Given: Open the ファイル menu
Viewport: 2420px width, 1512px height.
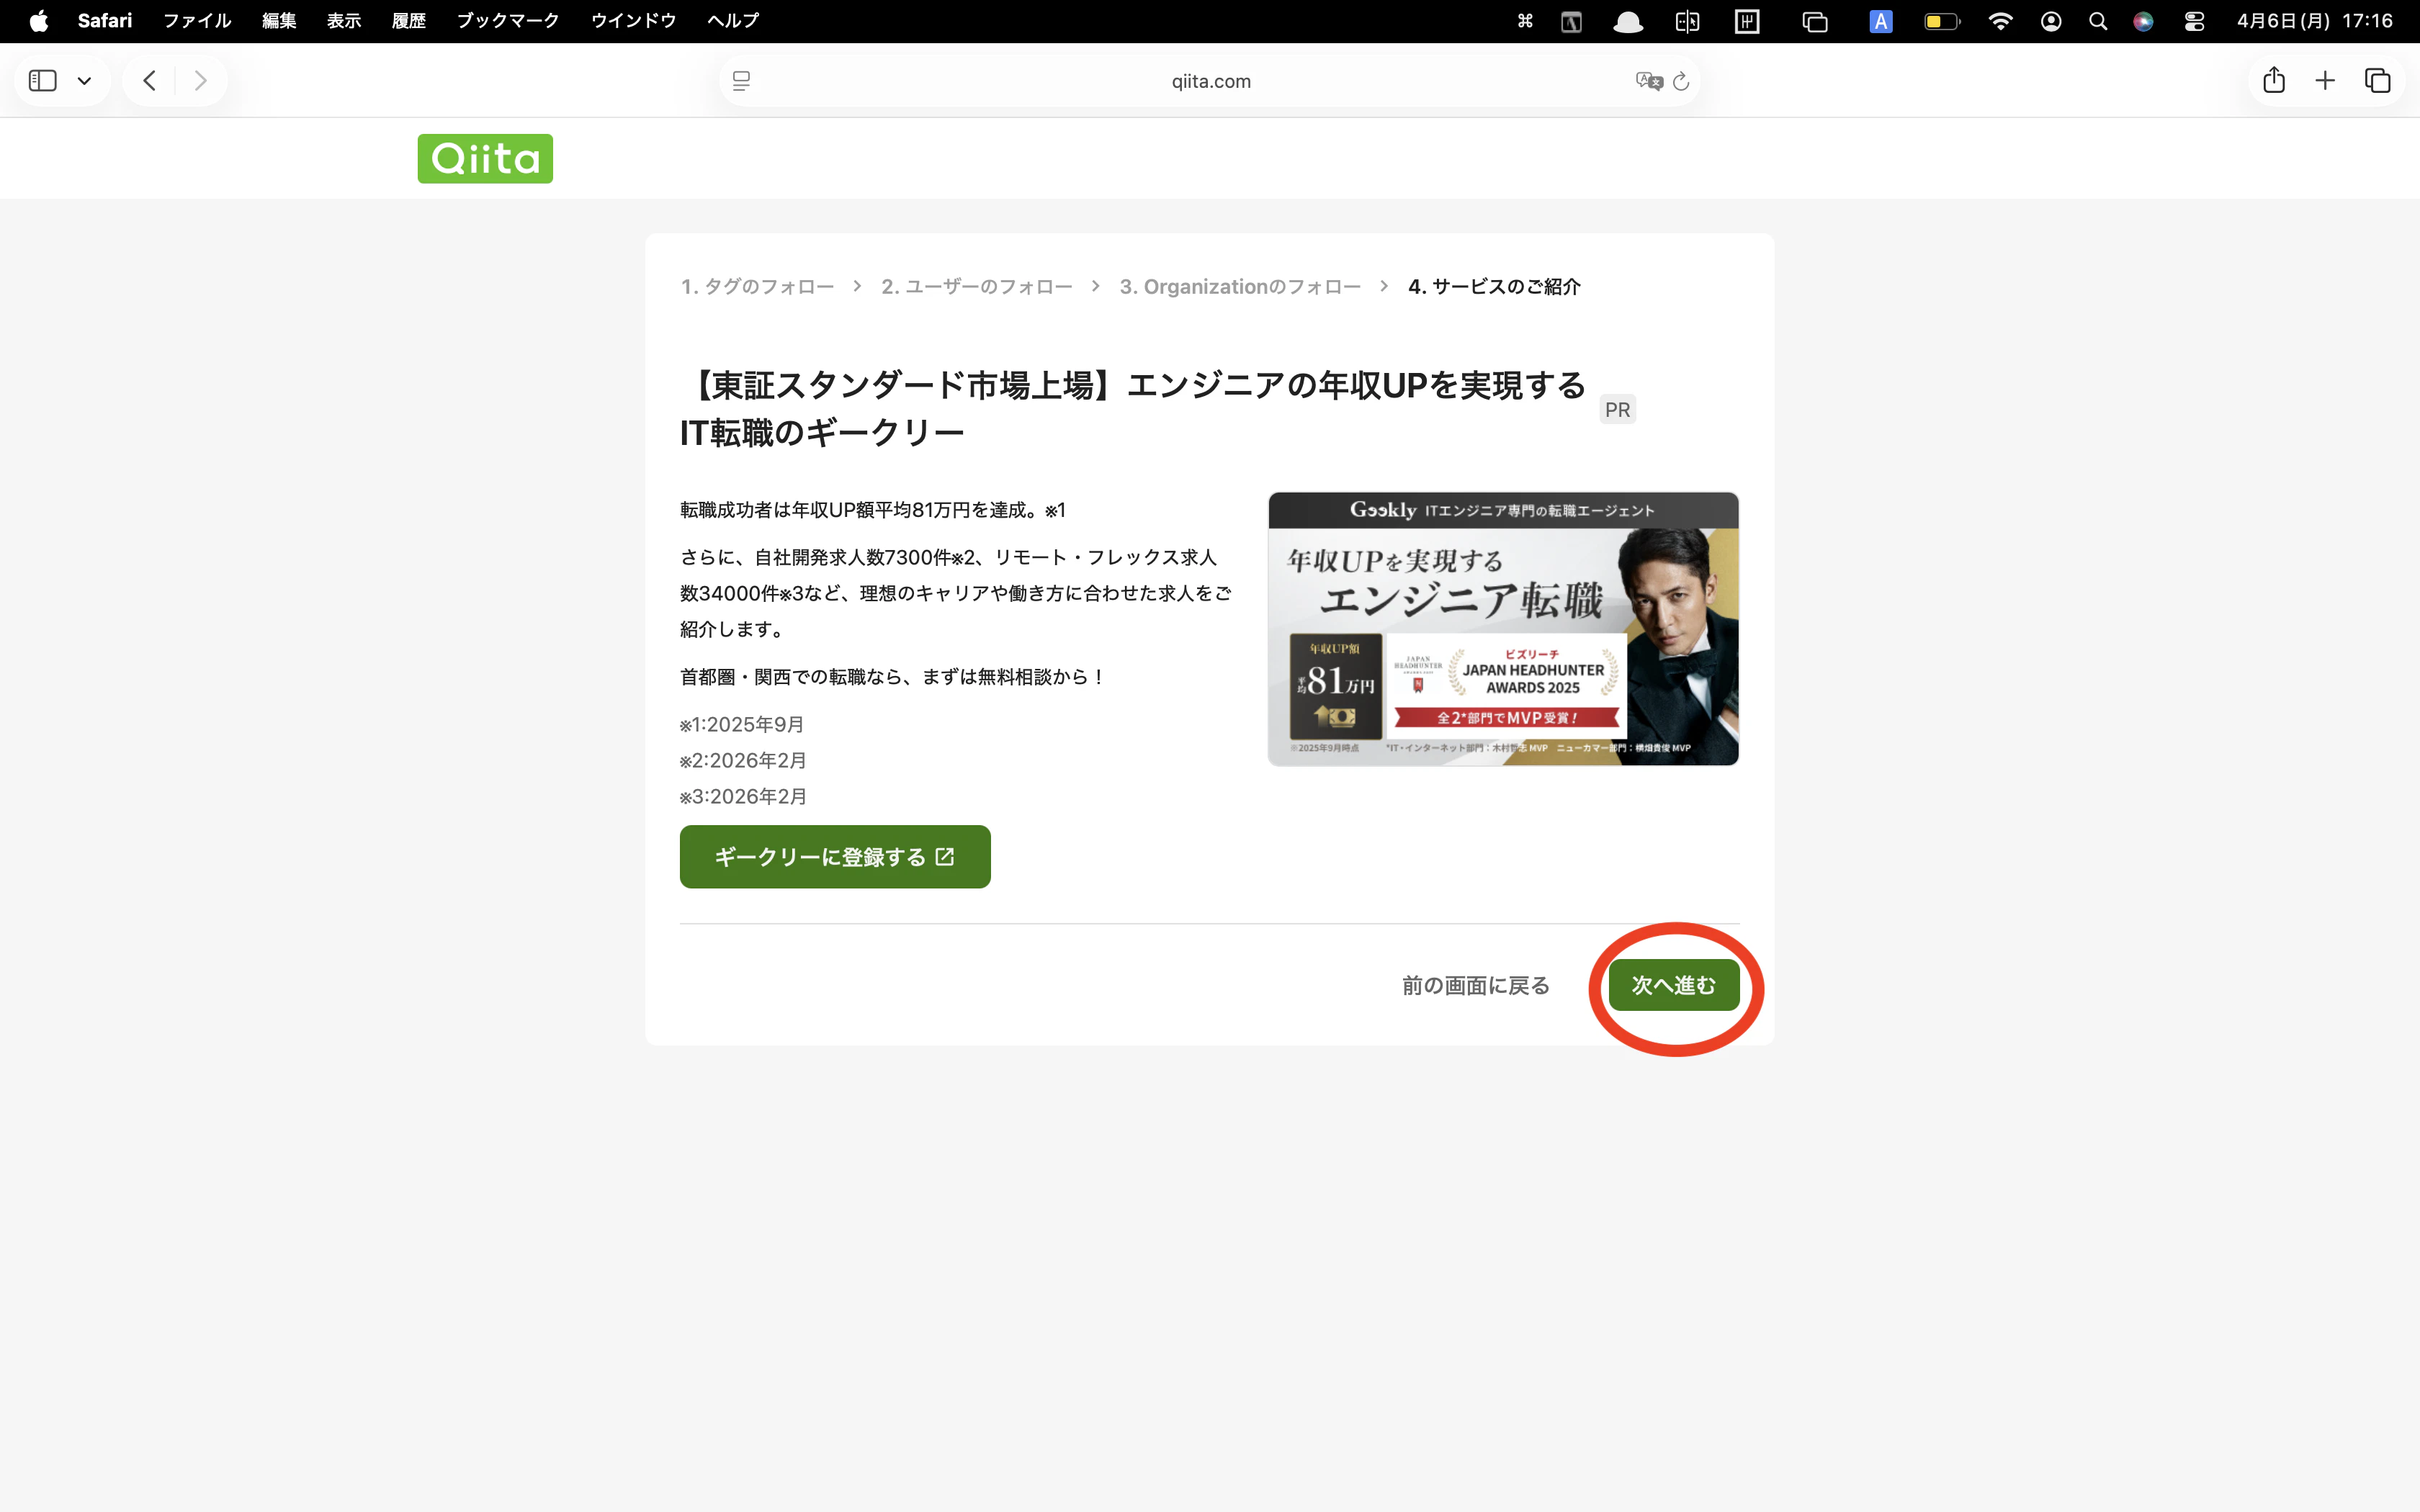Looking at the screenshot, I should coord(197,21).
